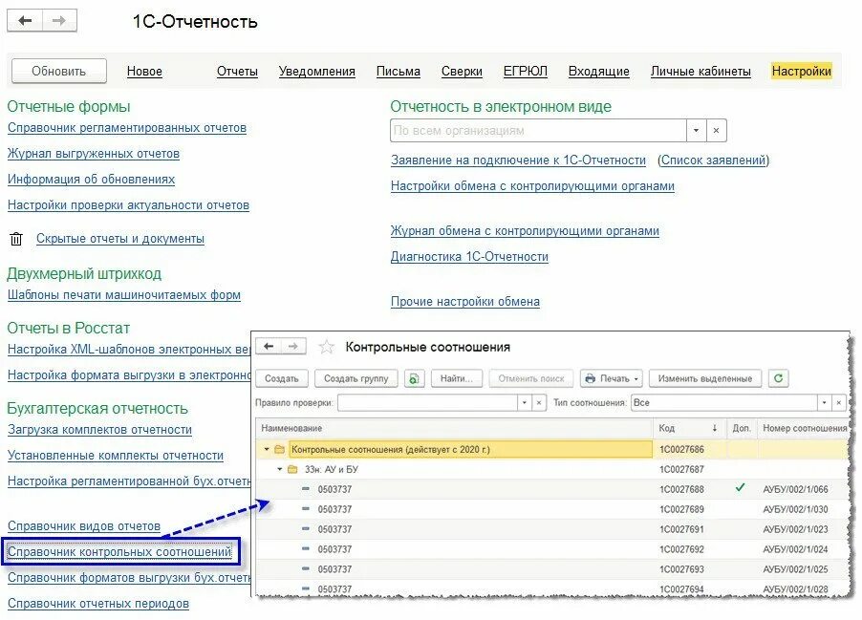Image resolution: width=862 pixels, height=620 pixels.
Task: Collapse the 33н: АУ и БУ group
Action: (x=280, y=469)
